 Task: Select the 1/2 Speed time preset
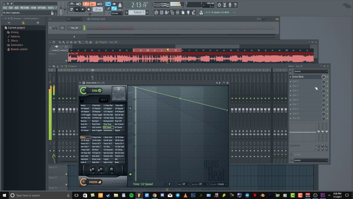(x=108, y=127)
